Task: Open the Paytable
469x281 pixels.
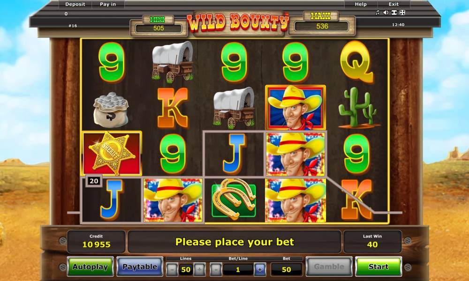Action: [140, 266]
